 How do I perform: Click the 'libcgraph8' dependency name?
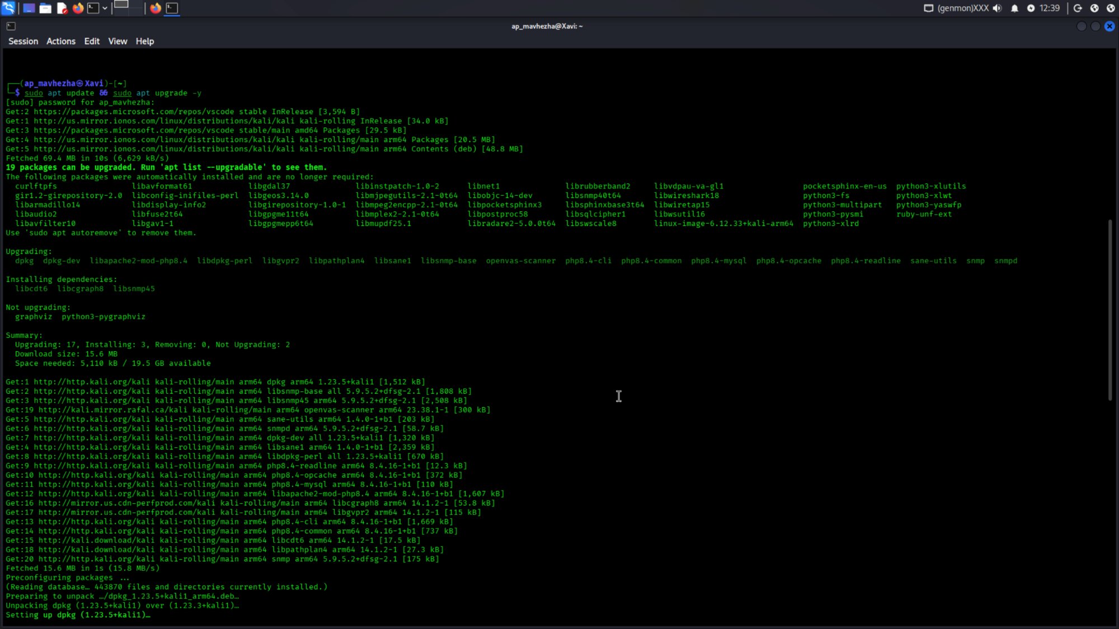point(80,289)
